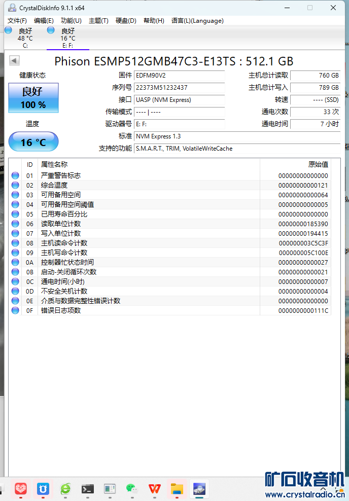This screenshot has width=349, height=501.
Task: Click raw value 000000003C5C3F
Action: pyautogui.click(x=303, y=243)
